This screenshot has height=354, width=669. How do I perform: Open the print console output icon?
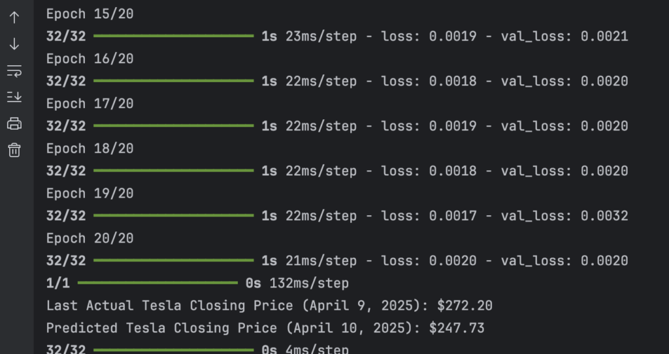click(14, 123)
